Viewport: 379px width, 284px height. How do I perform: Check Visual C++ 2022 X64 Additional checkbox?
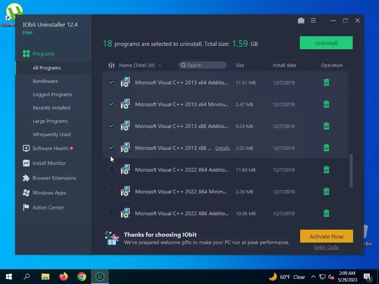(111, 169)
